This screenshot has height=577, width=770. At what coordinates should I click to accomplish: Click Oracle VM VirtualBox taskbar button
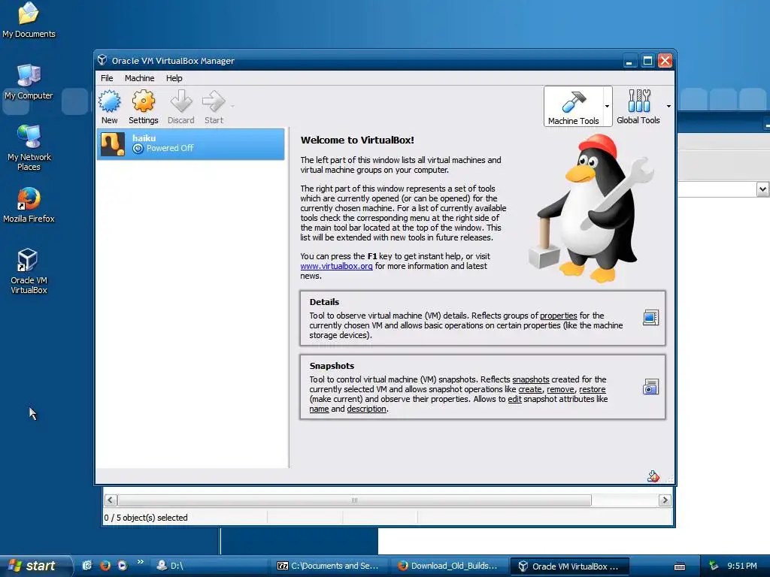click(570, 566)
